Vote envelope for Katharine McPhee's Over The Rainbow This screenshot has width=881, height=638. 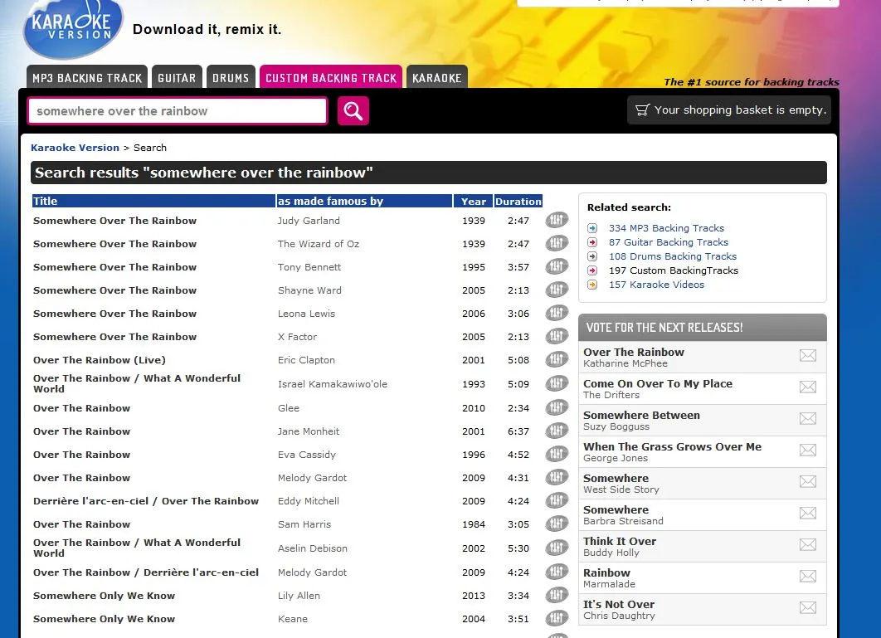[x=808, y=355]
